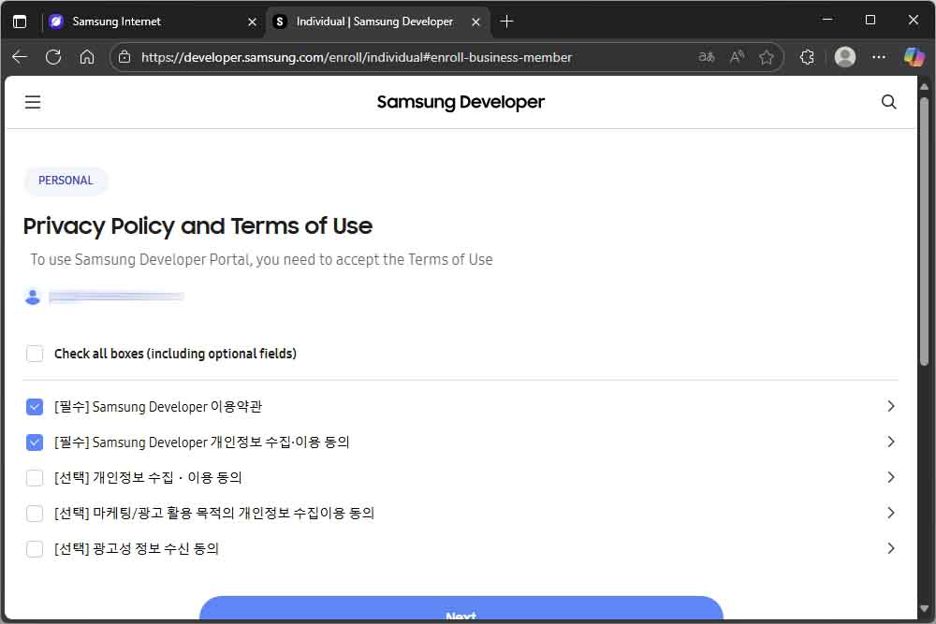Check the [선택] 개인정보 수집 · 이용 동의 box
Screen dimensions: 936x624
(35, 478)
